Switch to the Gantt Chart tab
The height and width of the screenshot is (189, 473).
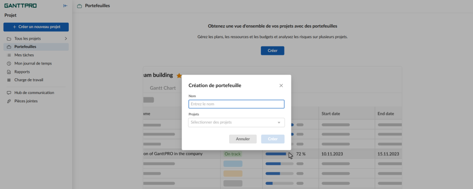tap(163, 88)
